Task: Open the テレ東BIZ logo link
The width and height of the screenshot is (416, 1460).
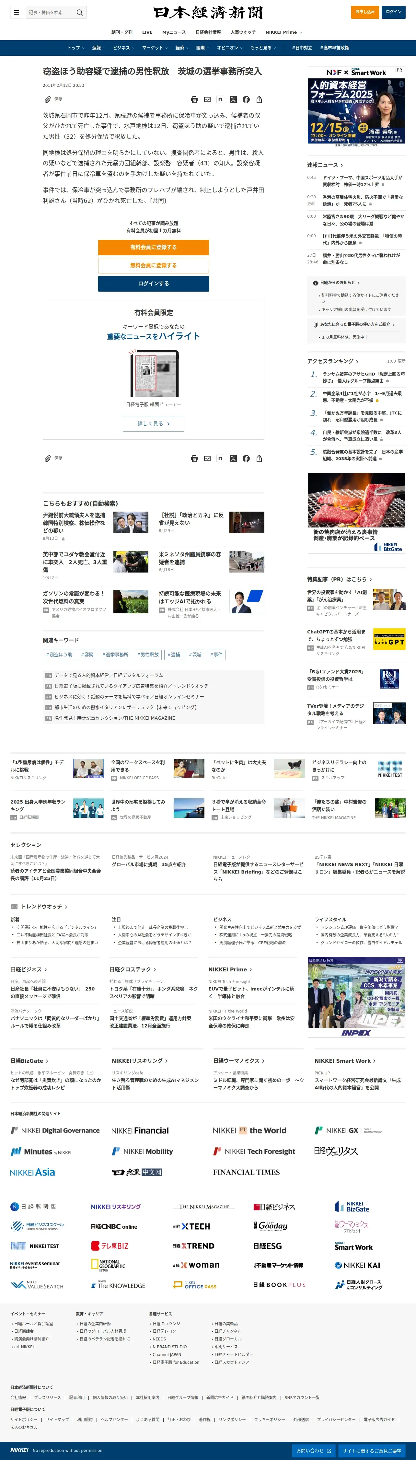Action: tap(110, 1246)
